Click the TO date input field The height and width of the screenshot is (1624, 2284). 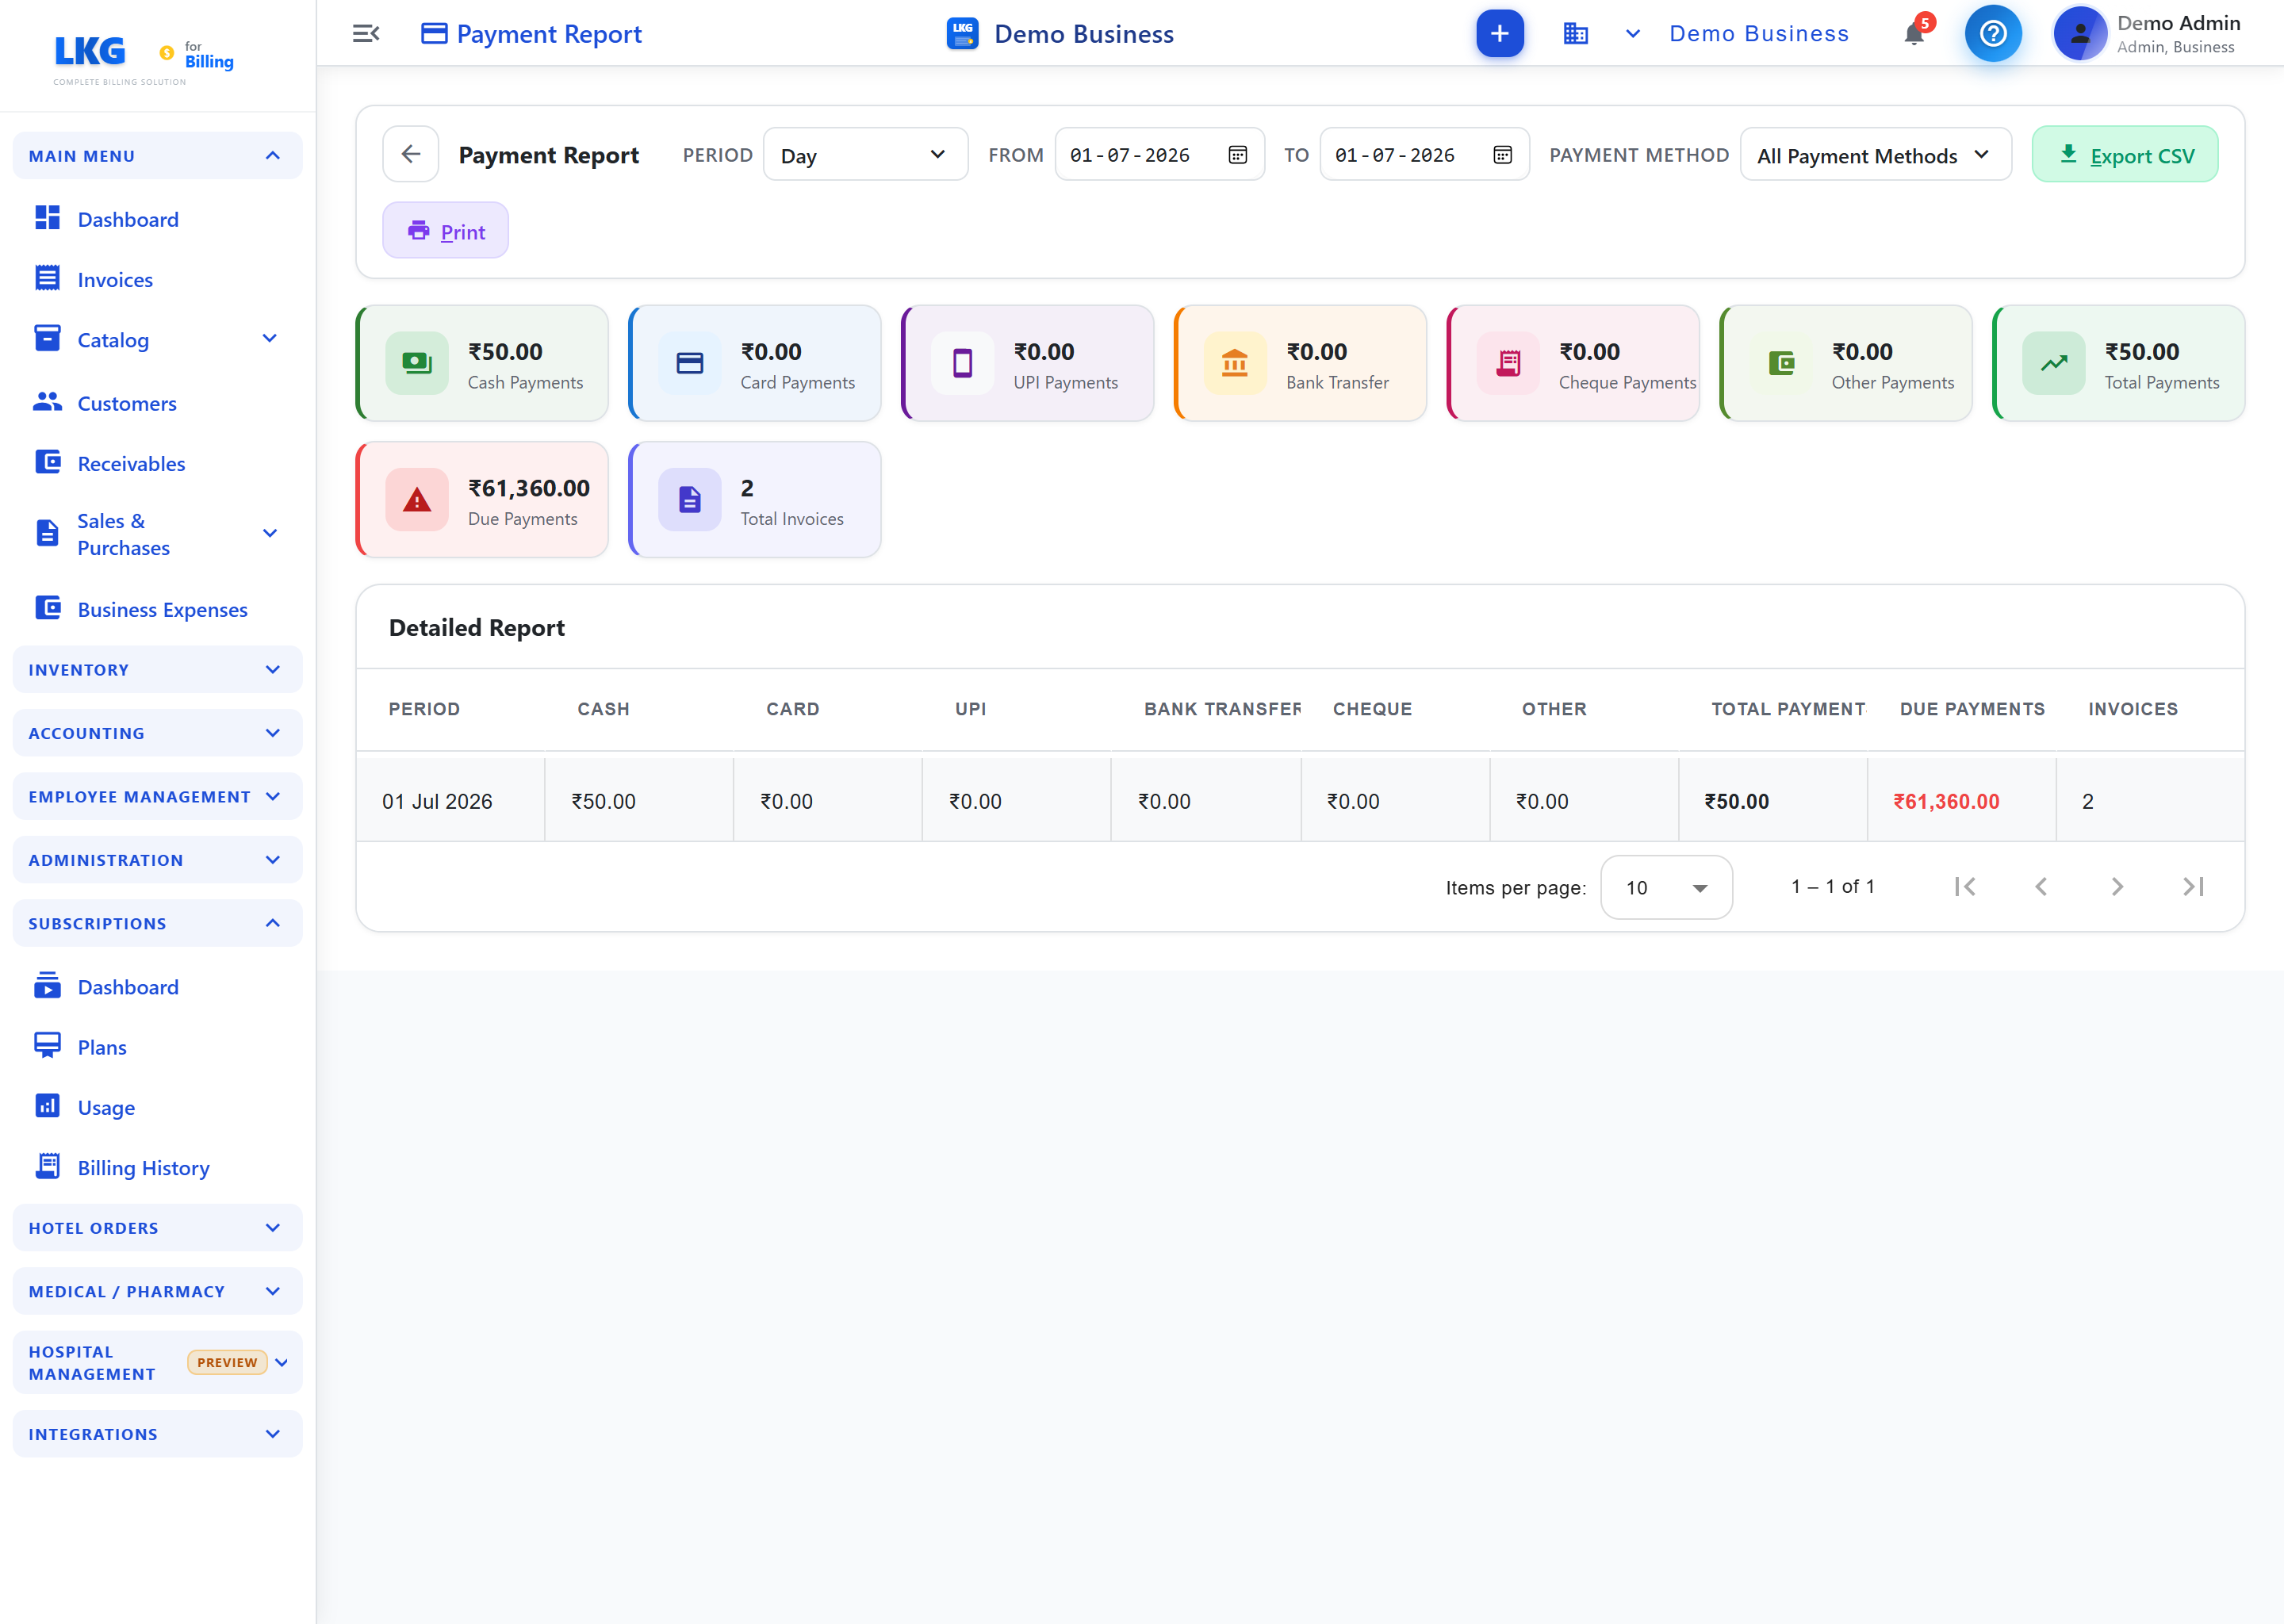coord(1424,155)
